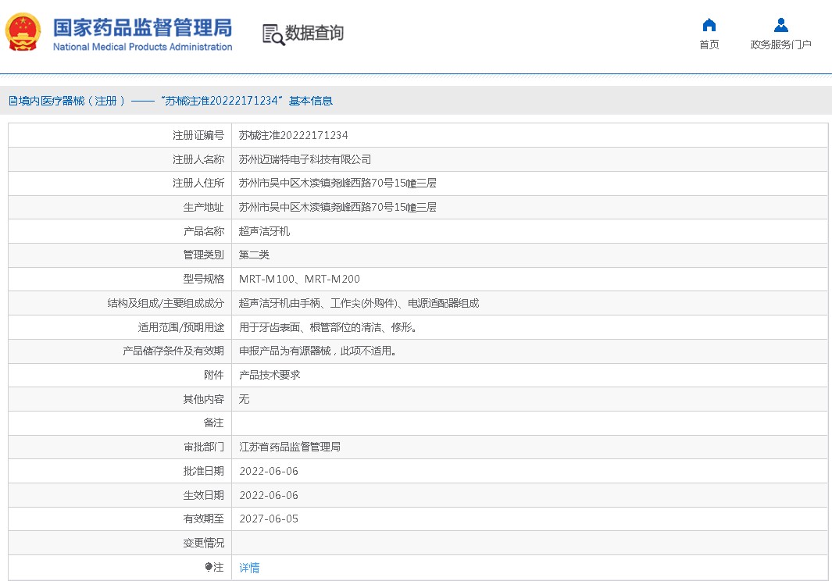Click the 适用范围/预期用途 label
Image resolution: width=832 pixels, height=581 pixels.
181,327
